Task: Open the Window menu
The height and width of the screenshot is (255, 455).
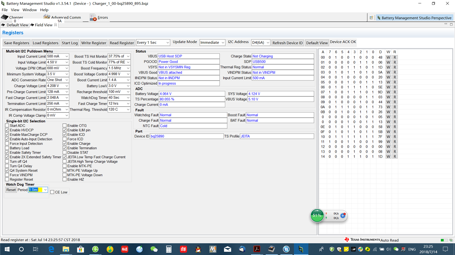Action: [x=30, y=10]
